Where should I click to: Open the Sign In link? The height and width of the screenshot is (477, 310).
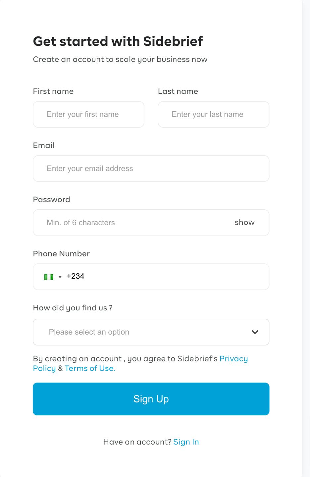pos(186,442)
